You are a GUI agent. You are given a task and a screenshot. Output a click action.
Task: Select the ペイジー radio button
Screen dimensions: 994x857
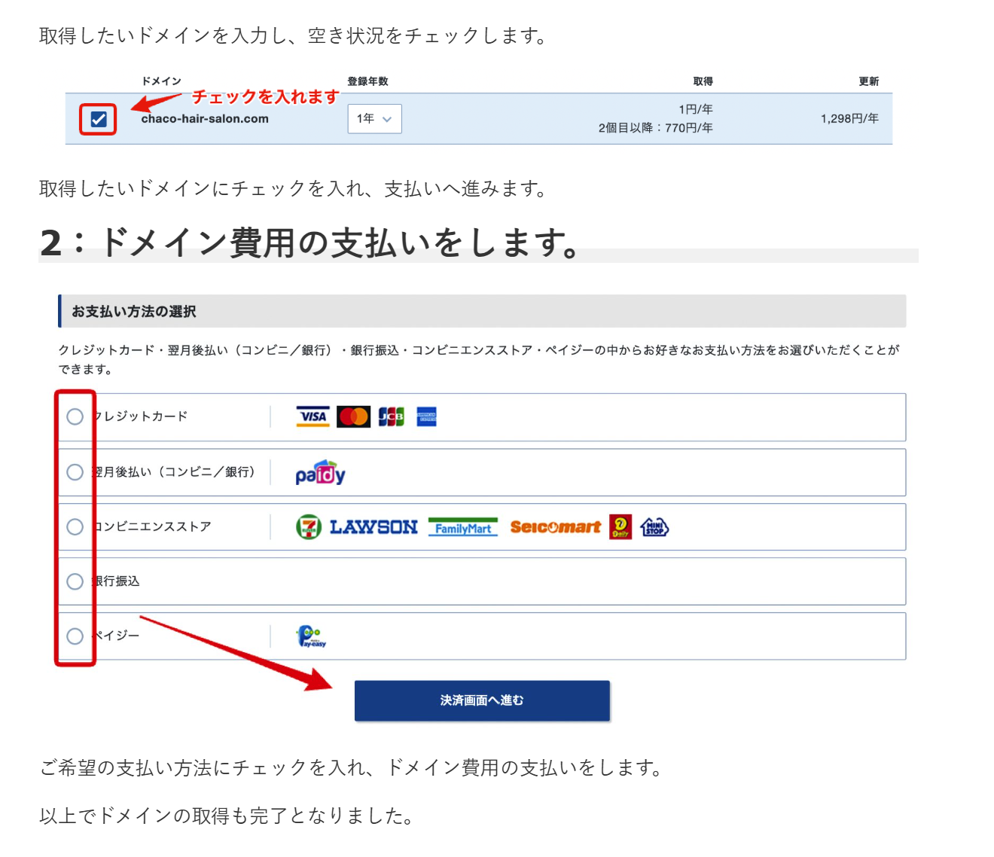click(x=75, y=636)
